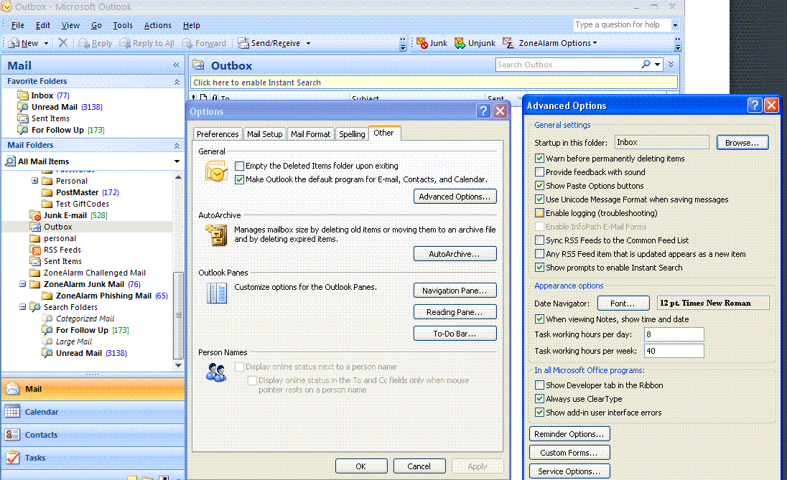The width and height of the screenshot is (787, 480).
Task: Click the Reminder Options... button
Action: click(x=569, y=434)
